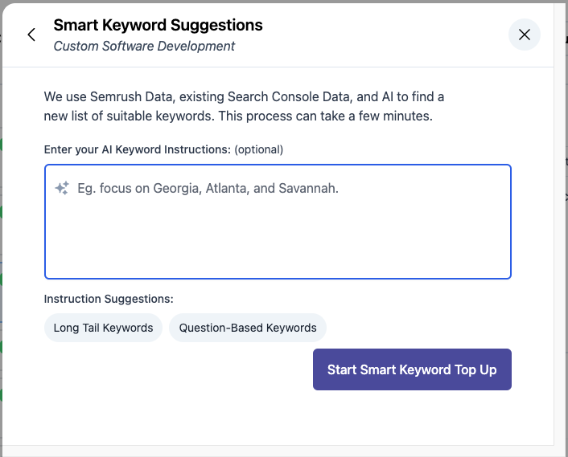Click the blank area below the Start button

pos(412,418)
